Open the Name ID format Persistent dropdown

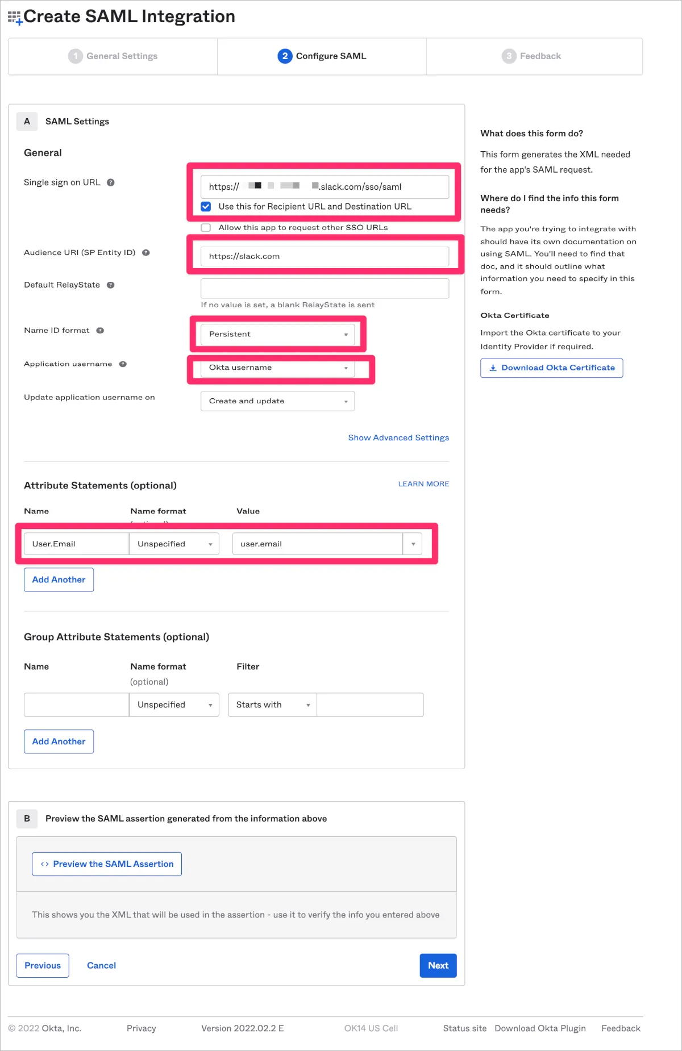coord(277,335)
